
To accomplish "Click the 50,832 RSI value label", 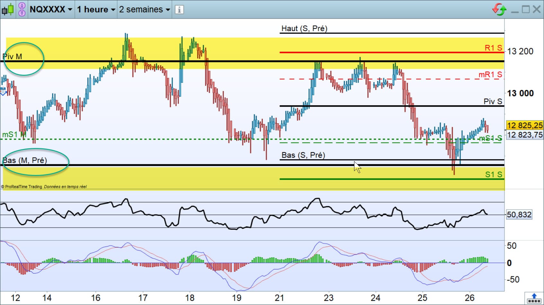I will coord(519,214).
